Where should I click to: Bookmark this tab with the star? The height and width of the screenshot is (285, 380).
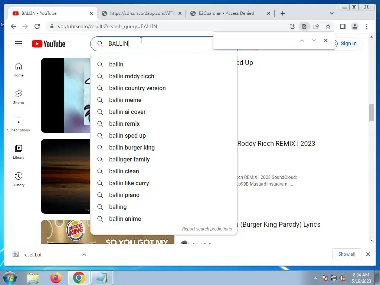(328, 26)
